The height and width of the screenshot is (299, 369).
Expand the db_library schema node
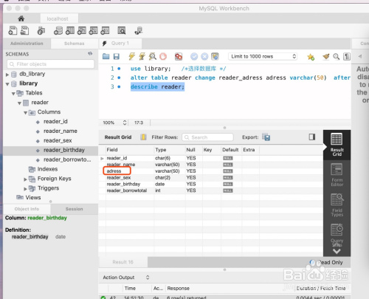click(7, 75)
